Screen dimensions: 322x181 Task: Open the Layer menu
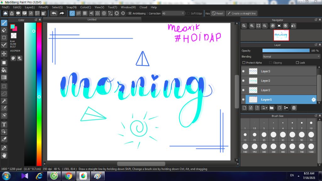[30, 7]
